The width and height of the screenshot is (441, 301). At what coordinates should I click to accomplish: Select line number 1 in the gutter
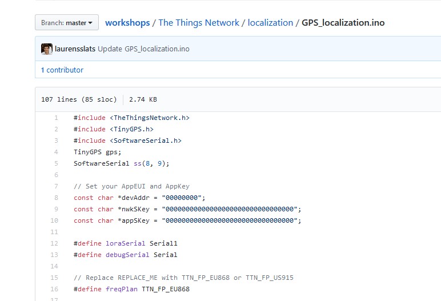click(56, 118)
